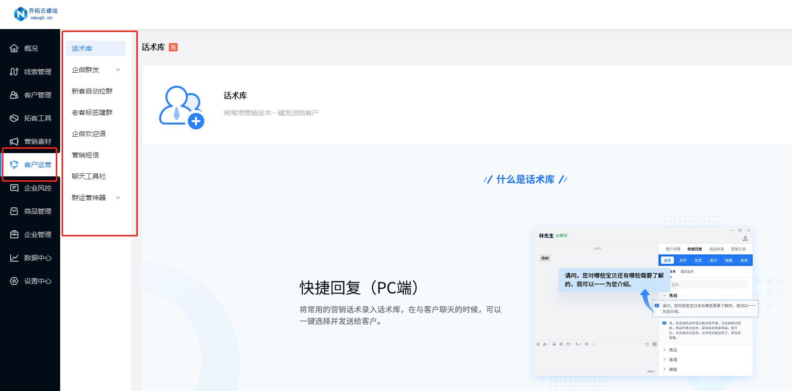This screenshot has height=391, width=792.
Task: Click the 快捷回复 paragraph starting 将常用的营销话术录入话术库
Action: 400,315
